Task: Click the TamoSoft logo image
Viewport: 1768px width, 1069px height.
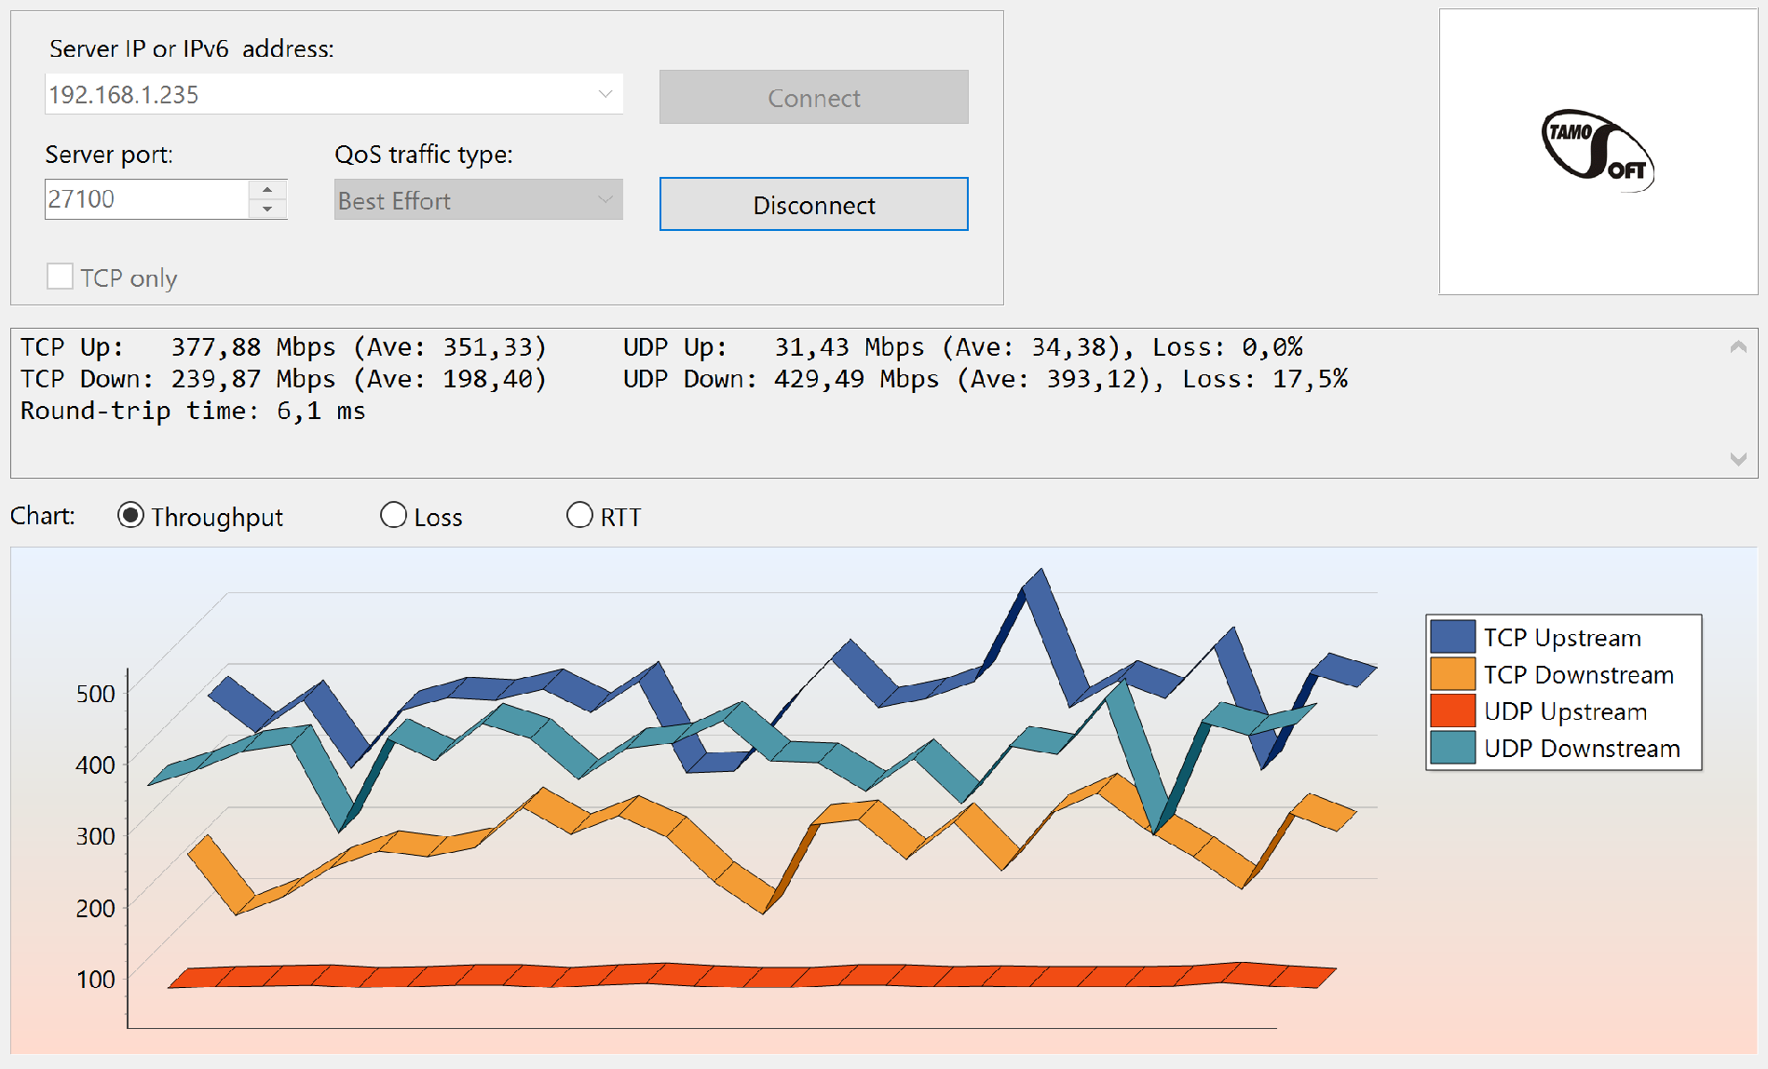Action: (1598, 152)
